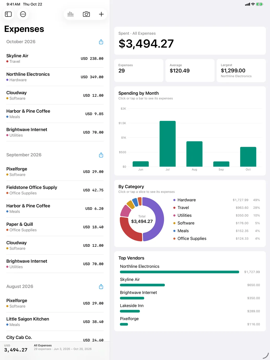
Task: Select the Little Saigon Kitchen expense
Action: [x=55, y=322]
